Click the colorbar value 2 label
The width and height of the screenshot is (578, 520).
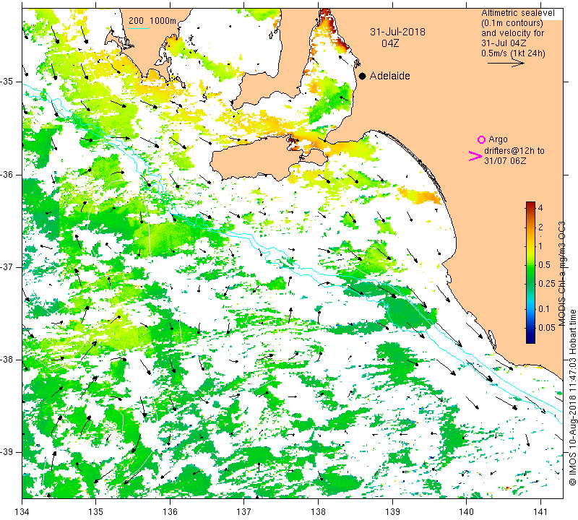[540, 227]
